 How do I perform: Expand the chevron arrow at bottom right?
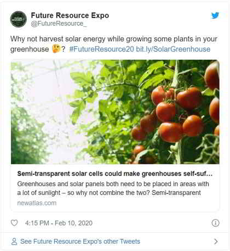[x=216, y=242]
